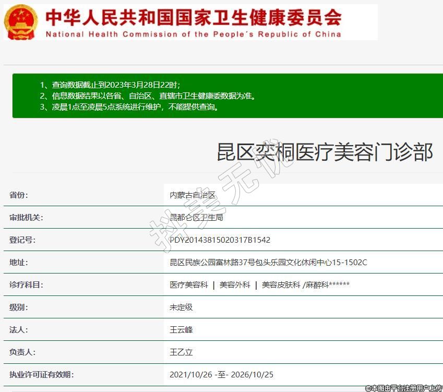
Task: Select the third notice about system maintenance
Action: pos(128,107)
